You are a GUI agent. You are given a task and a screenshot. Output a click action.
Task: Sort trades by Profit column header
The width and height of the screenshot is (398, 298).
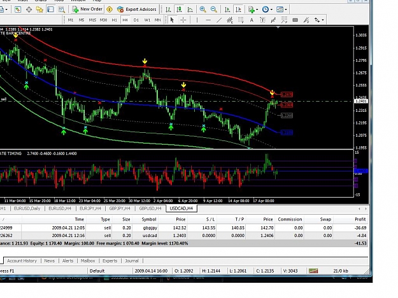[x=351, y=219]
